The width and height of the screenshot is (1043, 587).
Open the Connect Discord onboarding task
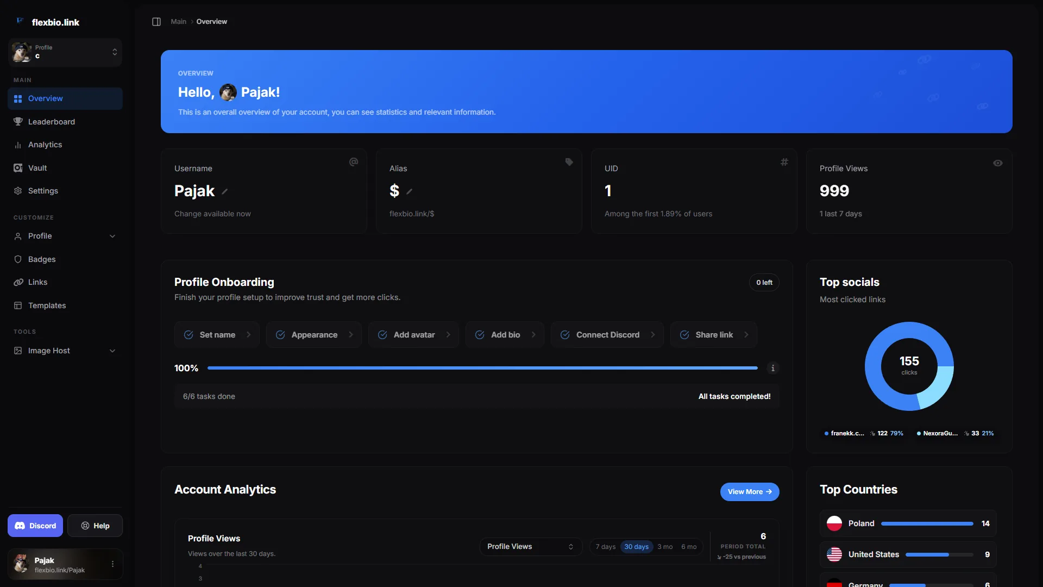[607, 335]
